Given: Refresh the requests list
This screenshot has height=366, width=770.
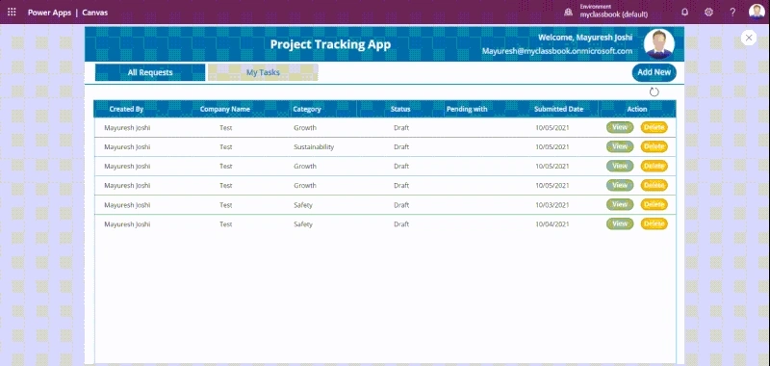Looking at the screenshot, I should 654,91.
